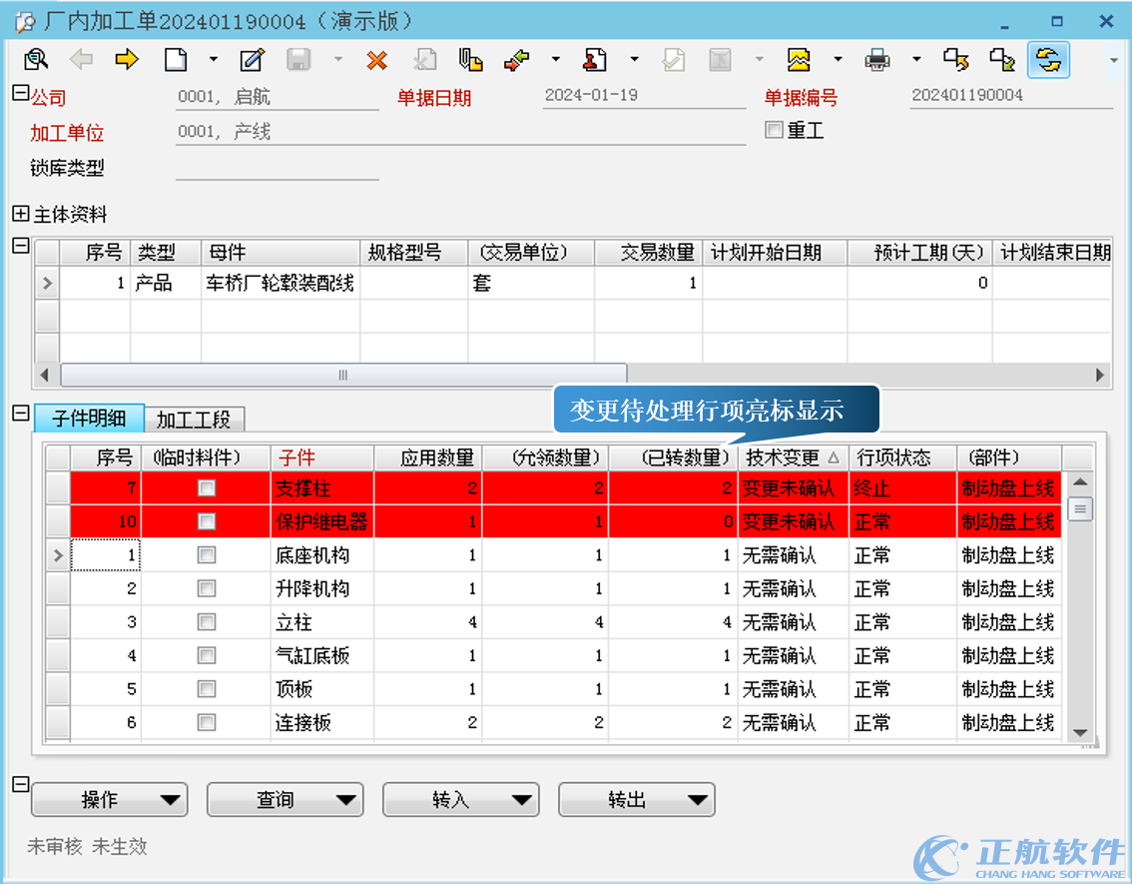Screen dimensions: 1132x884
Task: Open the search document magnifier icon
Action: click(35, 59)
